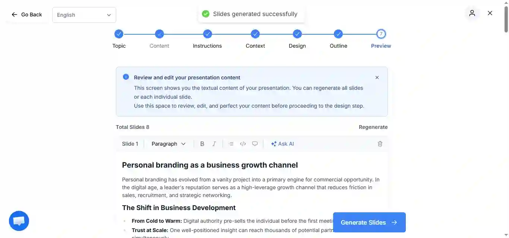The width and height of the screenshot is (509, 238).
Task: Delete Slide 1 with trash icon
Action: (x=380, y=144)
